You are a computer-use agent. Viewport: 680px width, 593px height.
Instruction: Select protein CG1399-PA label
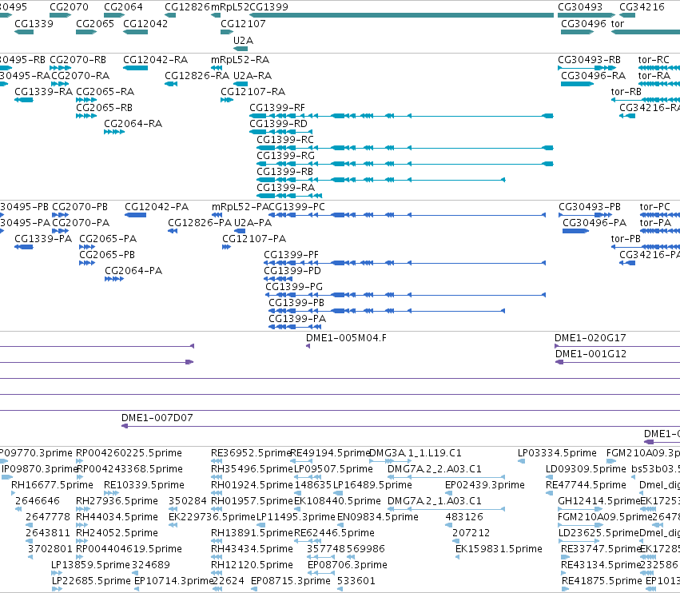click(x=297, y=319)
